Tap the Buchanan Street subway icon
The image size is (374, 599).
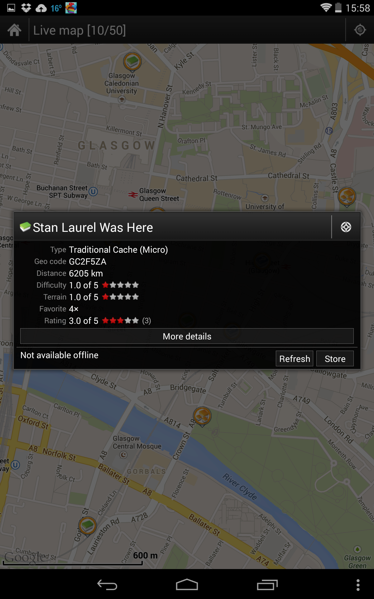[93, 191]
